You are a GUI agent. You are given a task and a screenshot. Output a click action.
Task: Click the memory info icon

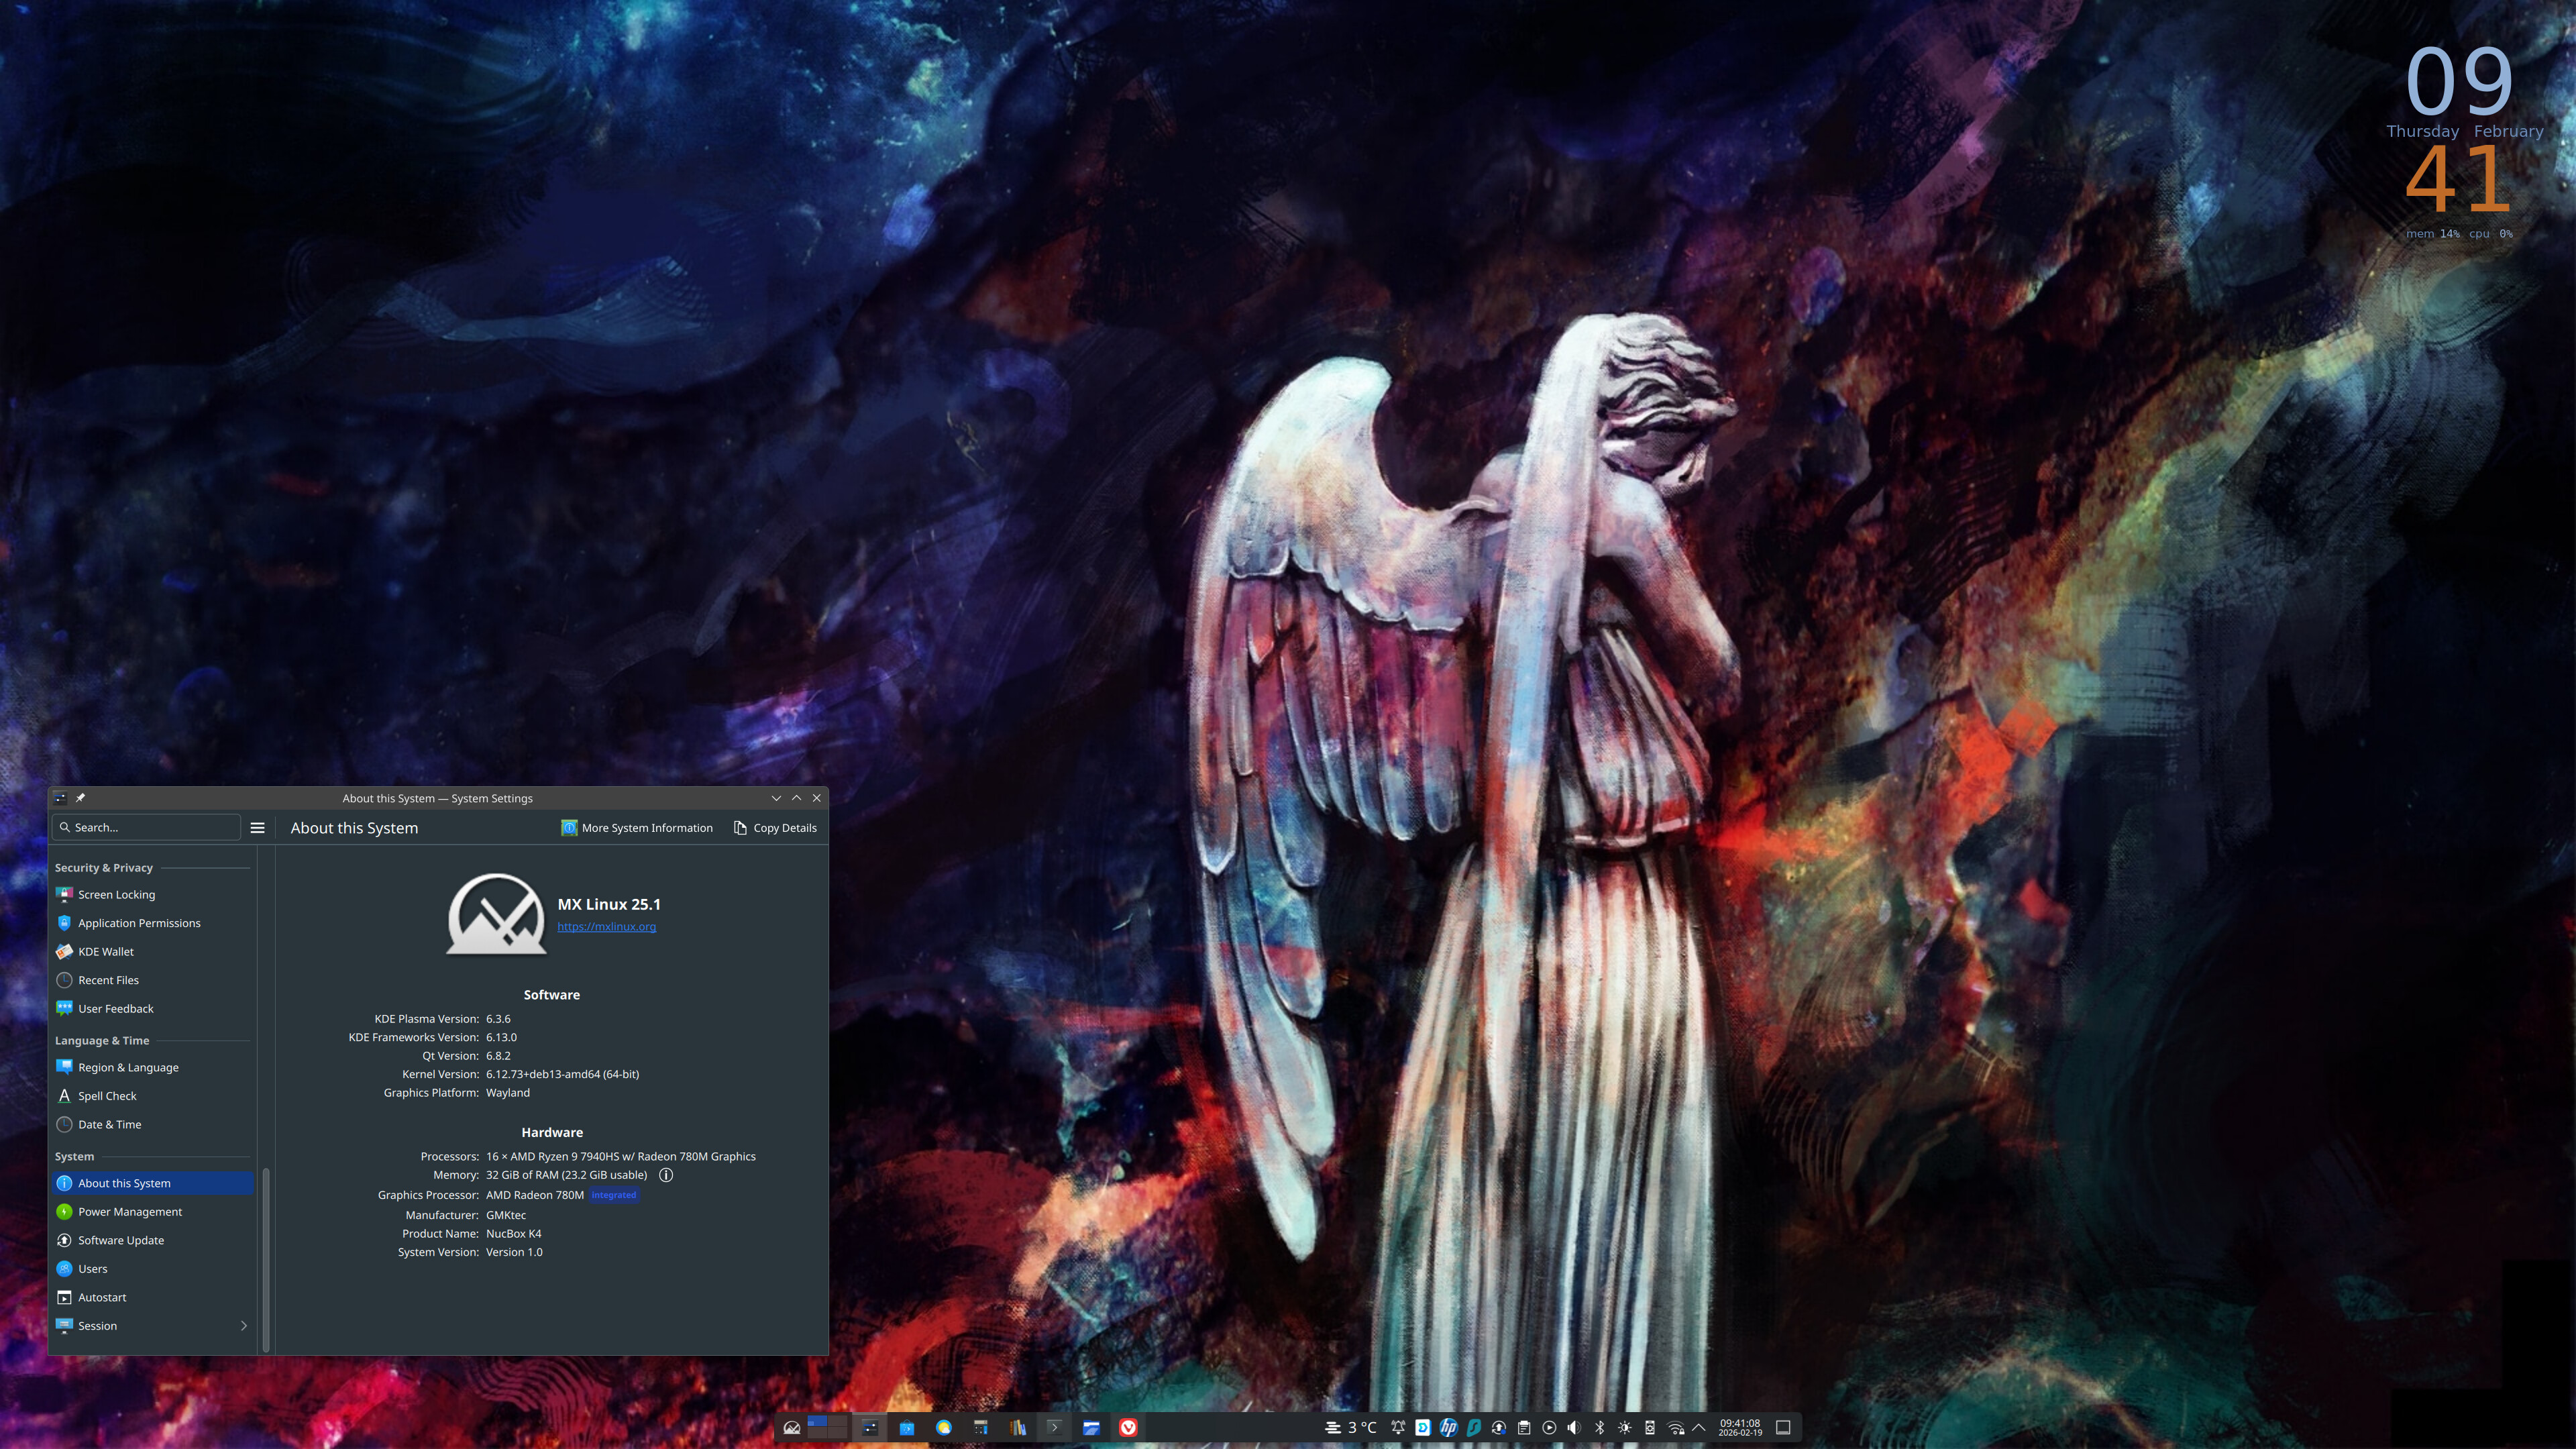tap(666, 1175)
